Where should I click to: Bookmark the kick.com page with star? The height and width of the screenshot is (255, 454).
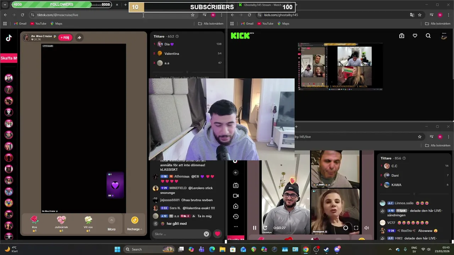(x=420, y=15)
